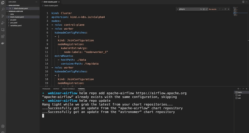The height and width of the screenshot is (133, 249).
Task: Open the Docker view whale icon
Action: pyautogui.click(x=3, y=43)
